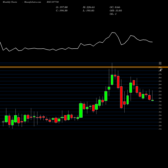Viewport: 168px width, 168px height.
Task: Click the highest peak of the white line chart
Action: (112, 33)
